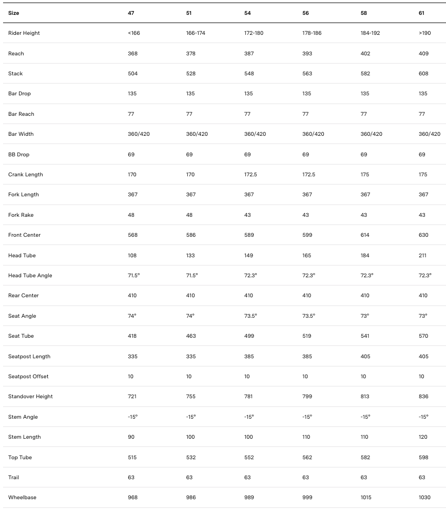Select Standover Height value 781
The height and width of the screenshot is (511, 446).
click(249, 397)
